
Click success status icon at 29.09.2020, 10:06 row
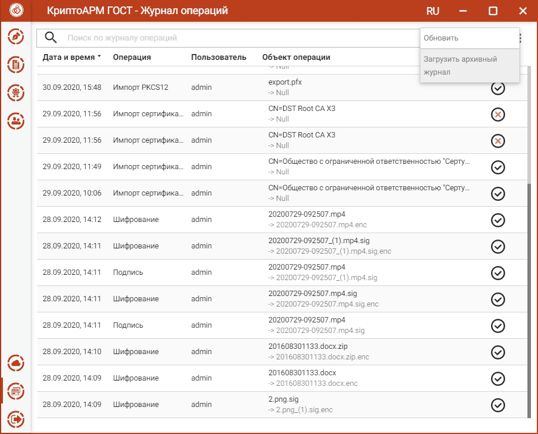[498, 194]
